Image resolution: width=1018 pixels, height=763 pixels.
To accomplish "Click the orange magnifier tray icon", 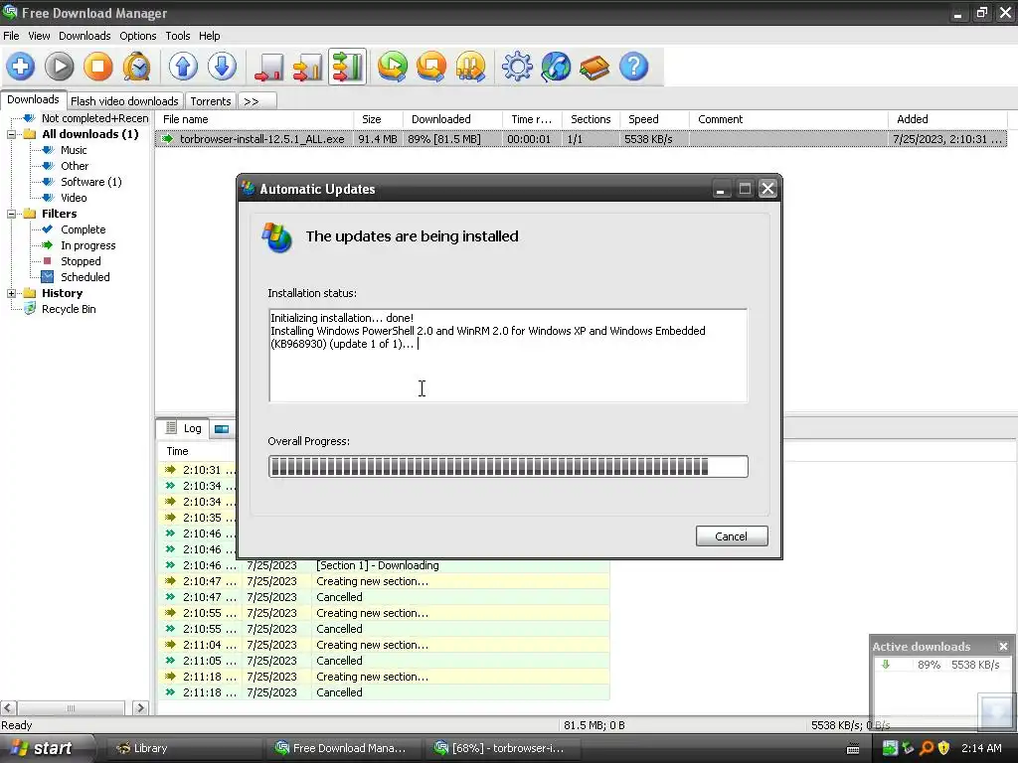I will (x=928, y=748).
